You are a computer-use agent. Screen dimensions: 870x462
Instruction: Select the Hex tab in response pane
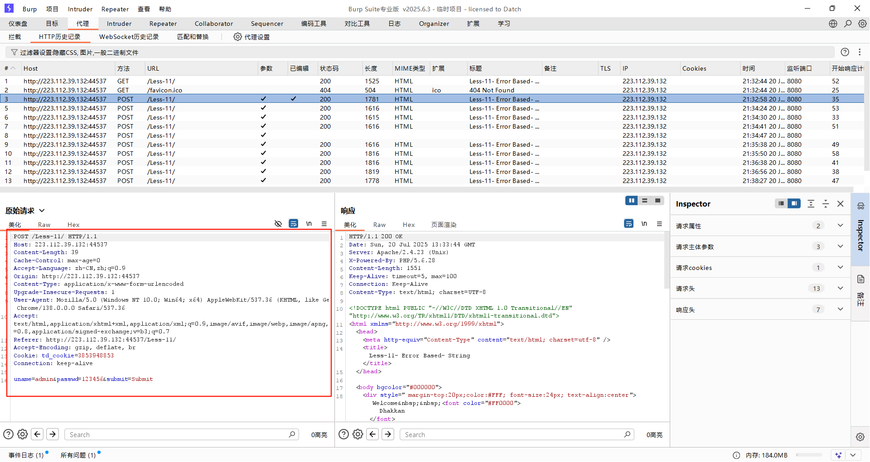click(x=409, y=225)
